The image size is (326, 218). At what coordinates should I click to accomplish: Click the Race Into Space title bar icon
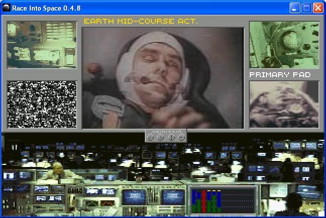pyautogui.click(x=6, y=8)
